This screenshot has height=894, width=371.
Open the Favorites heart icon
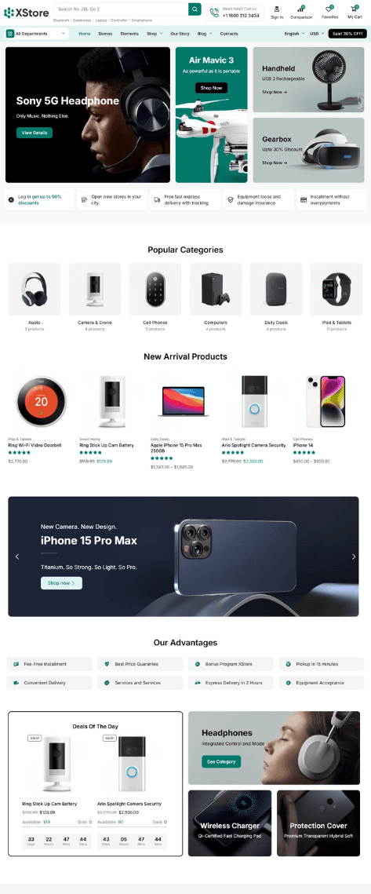(x=330, y=9)
